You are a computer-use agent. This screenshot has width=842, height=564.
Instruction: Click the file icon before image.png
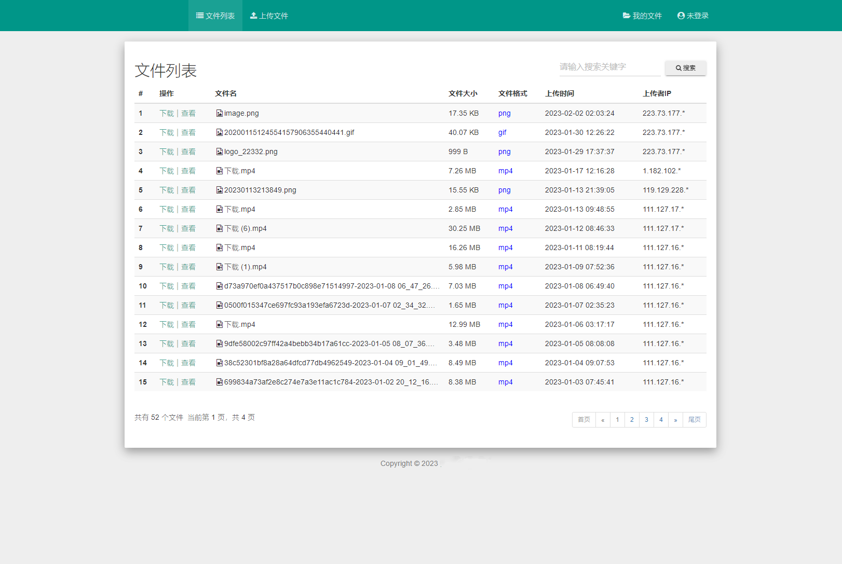(219, 113)
